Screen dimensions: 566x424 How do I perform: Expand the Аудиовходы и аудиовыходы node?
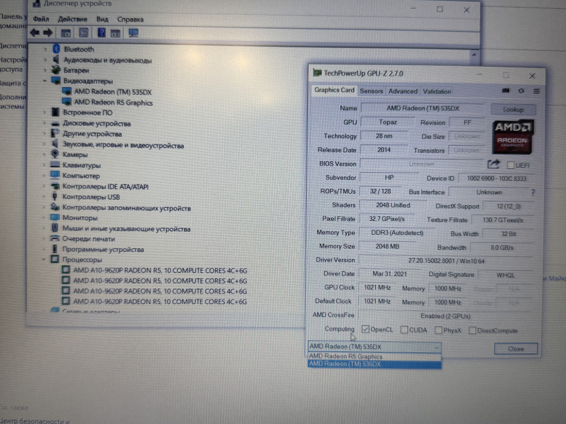coord(45,60)
